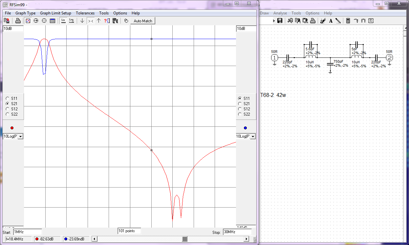Click the frequency marker scrollbar thumb
Screen dimensions: 409x245
coord(185,239)
